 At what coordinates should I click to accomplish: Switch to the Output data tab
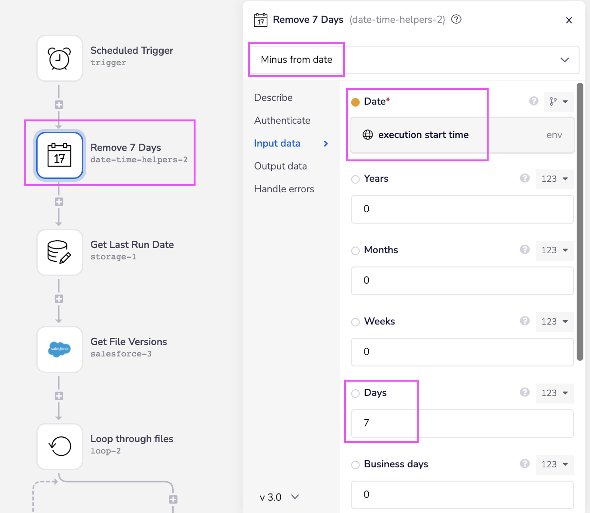tap(280, 166)
